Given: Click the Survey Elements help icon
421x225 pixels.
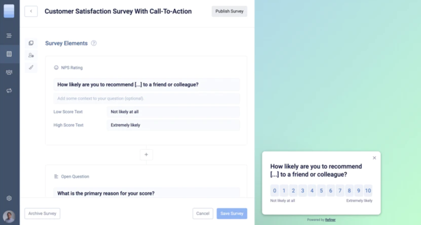Looking at the screenshot, I should click(x=94, y=43).
